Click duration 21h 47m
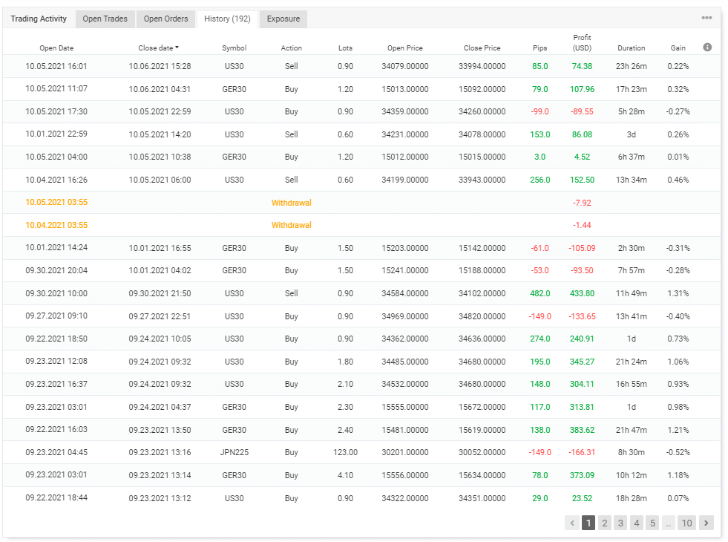This screenshot has width=728, height=542. click(x=632, y=430)
